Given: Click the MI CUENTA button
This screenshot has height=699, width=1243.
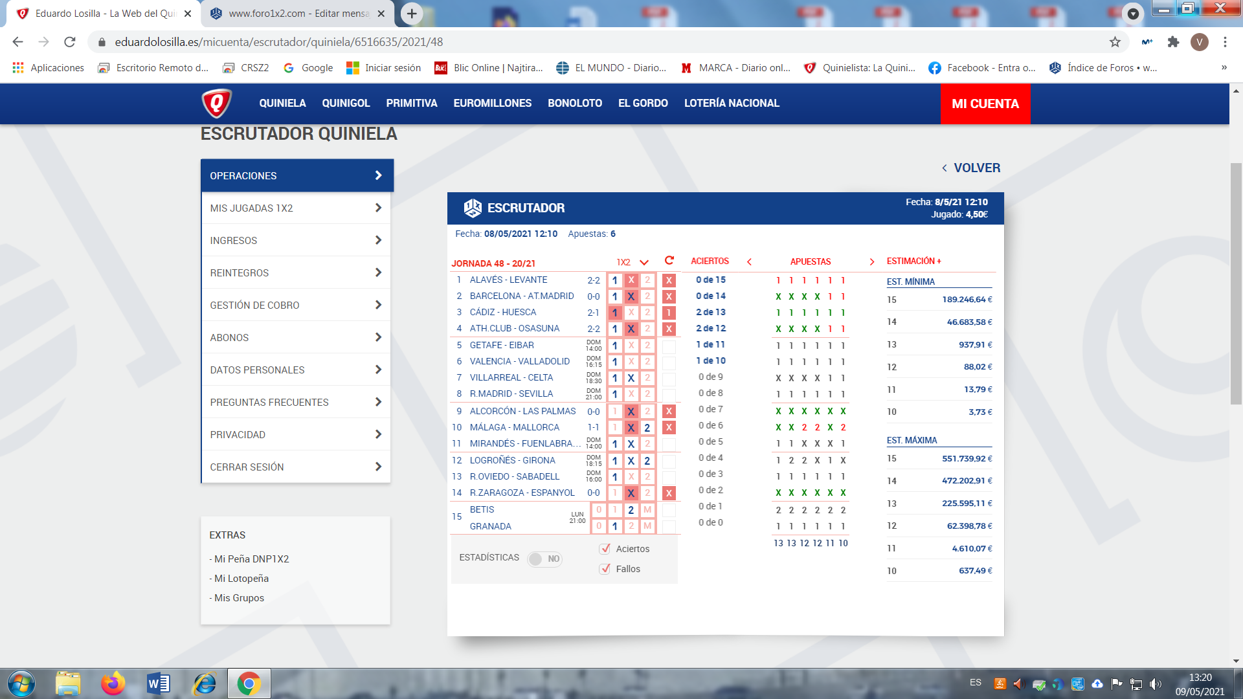Looking at the screenshot, I should pos(985,104).
